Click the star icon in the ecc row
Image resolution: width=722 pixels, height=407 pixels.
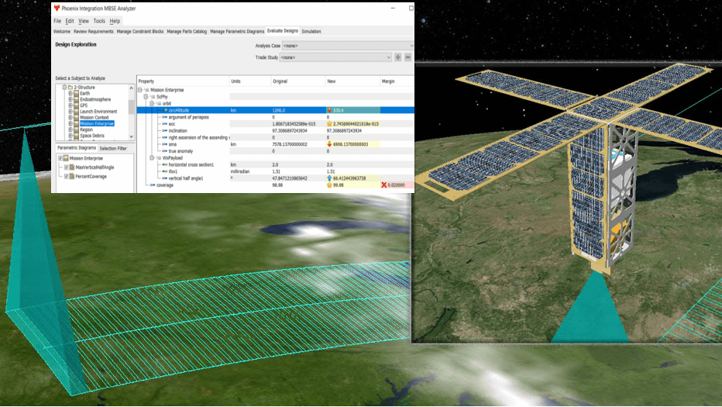pos(329,124)
